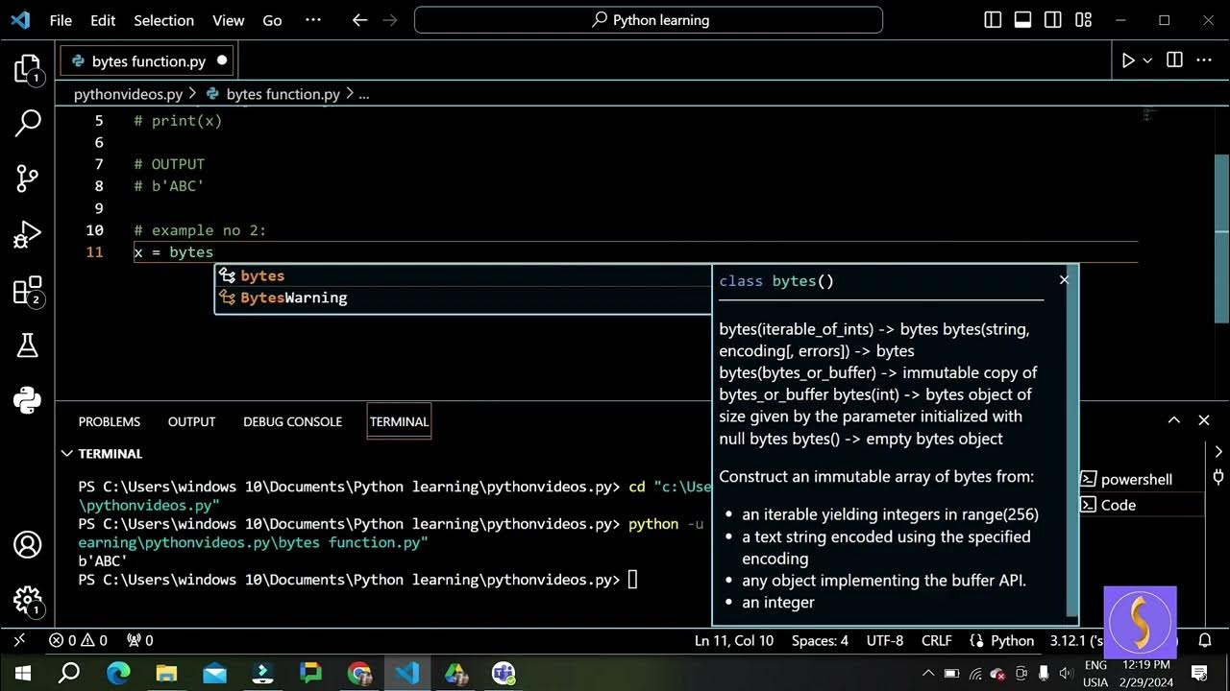This screenshot has width=1230, height=691.
Task: Open the Search view in activity bar
Action: 28,122
